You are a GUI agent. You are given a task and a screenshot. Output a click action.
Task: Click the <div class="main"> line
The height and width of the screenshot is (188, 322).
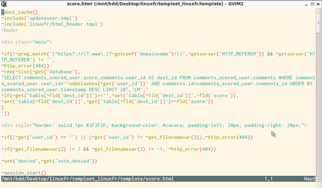click(27, 42)
